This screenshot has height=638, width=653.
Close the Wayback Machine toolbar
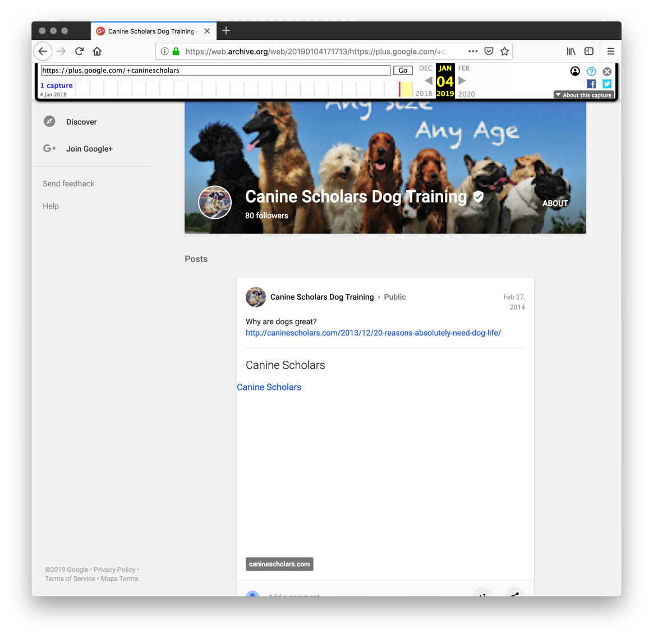(607, 71)
